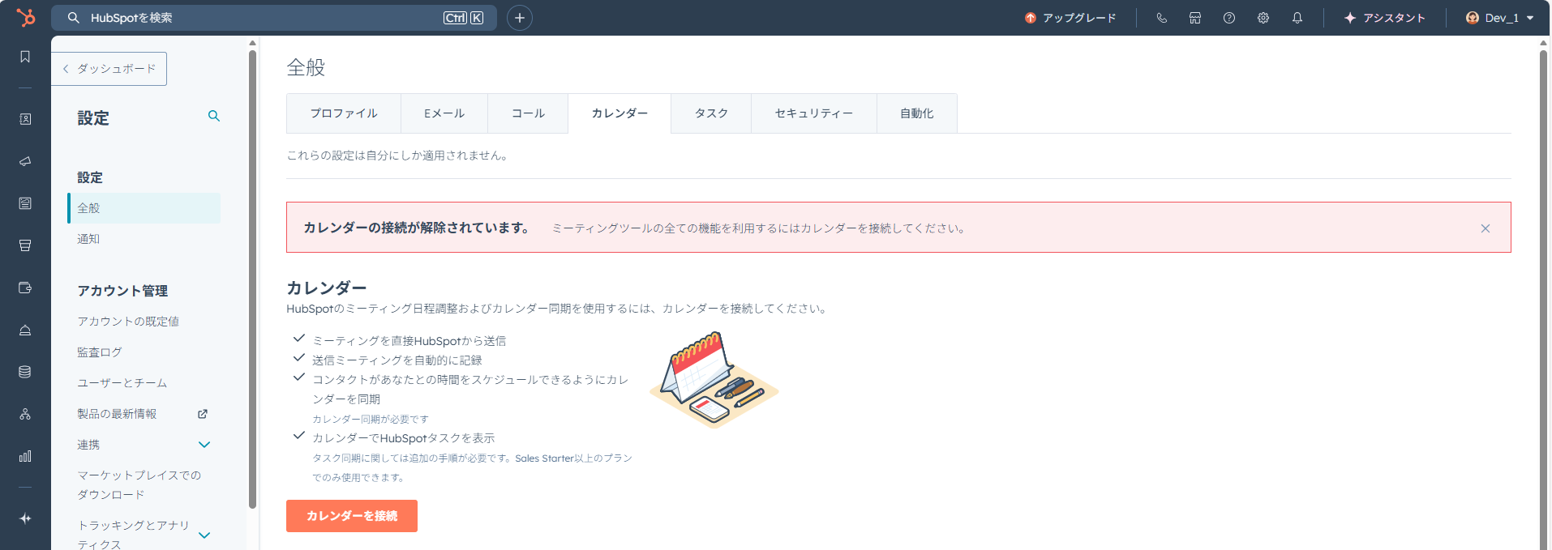Expand the 連携 section

click(204, 445)
